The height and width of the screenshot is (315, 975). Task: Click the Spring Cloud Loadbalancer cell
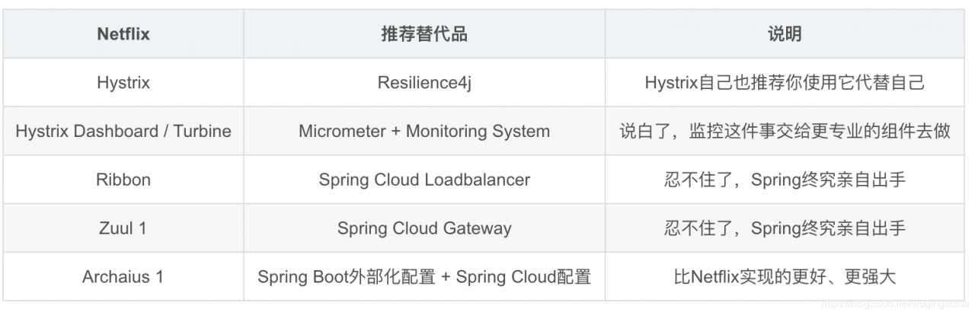point(424,180)
